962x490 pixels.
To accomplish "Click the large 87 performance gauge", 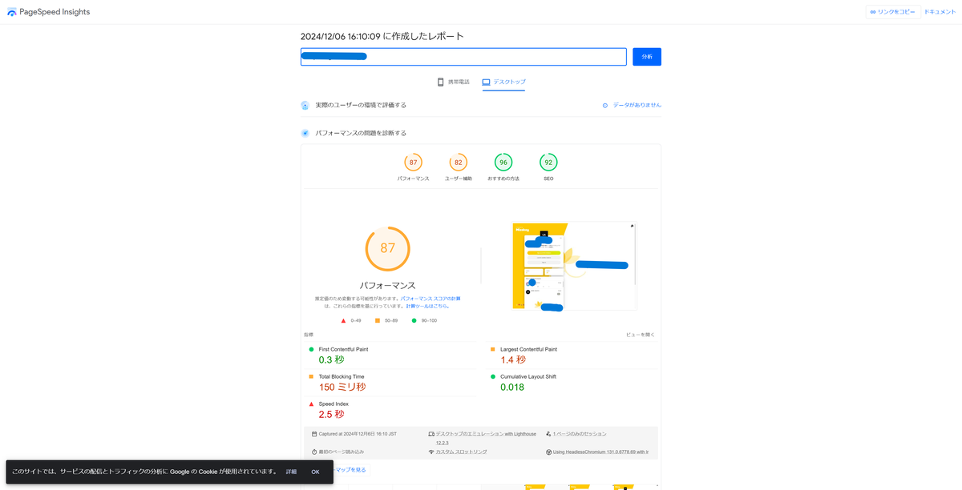I will click(x=387, y=248).
